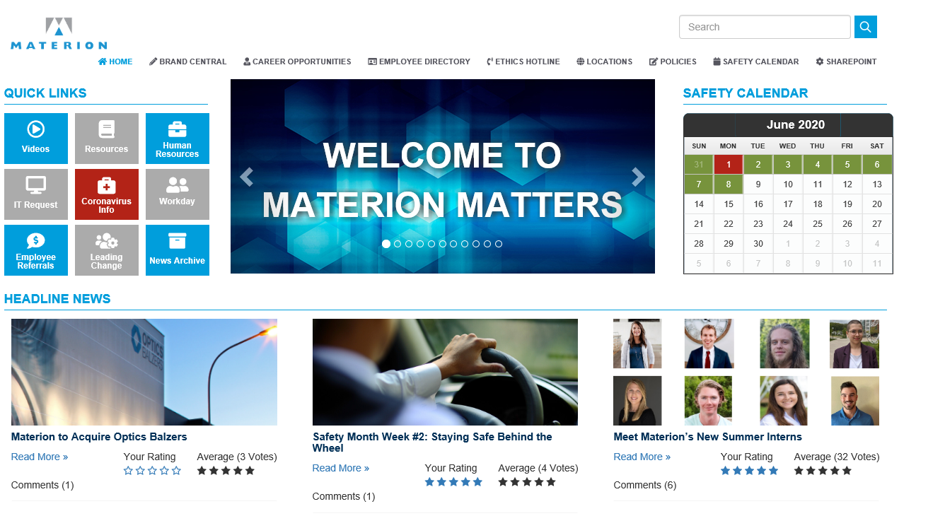
Task: Select May 31 on safety calendar
Action: [699, 165]
